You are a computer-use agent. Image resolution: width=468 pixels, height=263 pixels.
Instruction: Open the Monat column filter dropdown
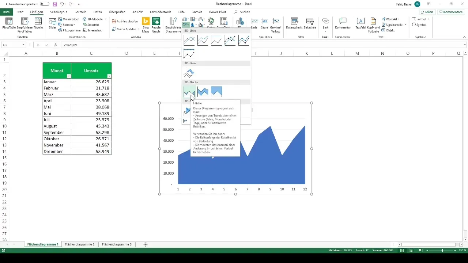click(x=68, y=76)
